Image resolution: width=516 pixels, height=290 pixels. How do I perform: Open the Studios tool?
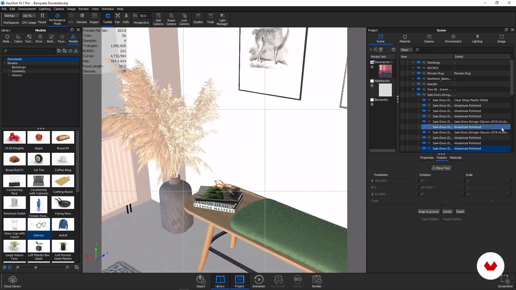tap(198, 19)
